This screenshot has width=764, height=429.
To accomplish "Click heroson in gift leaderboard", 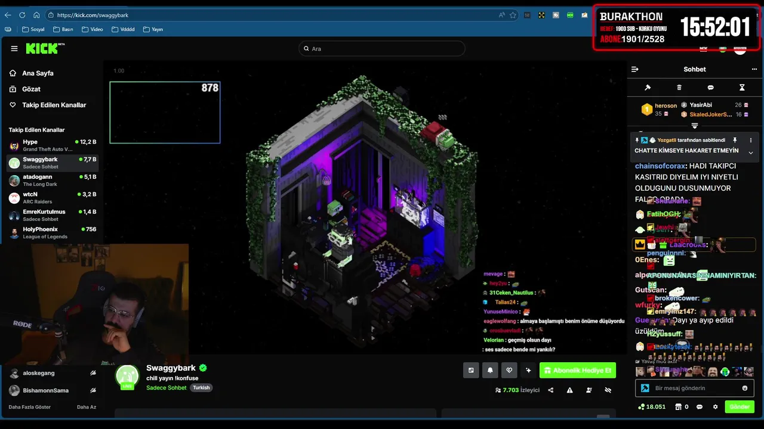I will 666,105.
